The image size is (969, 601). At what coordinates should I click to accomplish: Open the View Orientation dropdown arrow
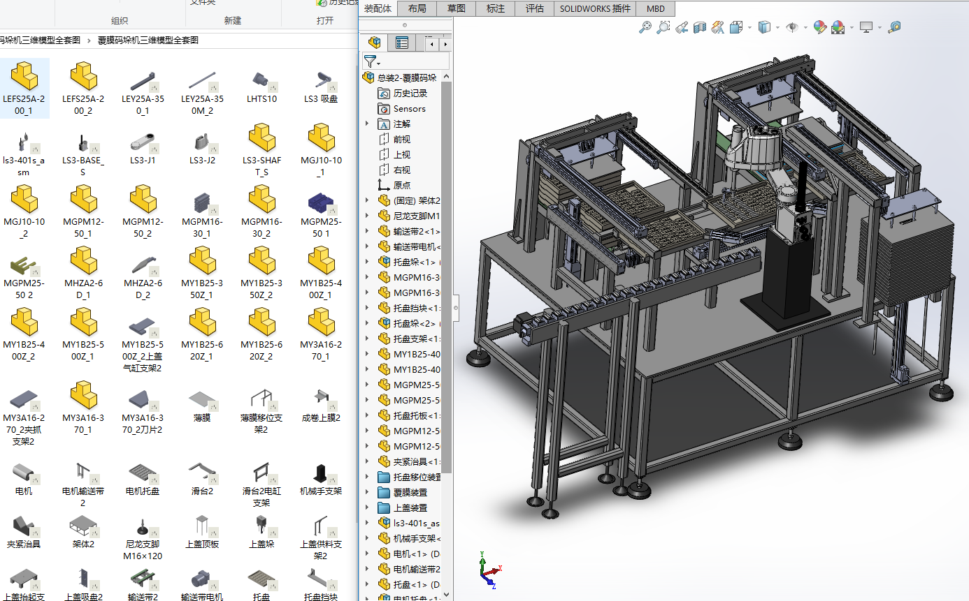point(749,28)
